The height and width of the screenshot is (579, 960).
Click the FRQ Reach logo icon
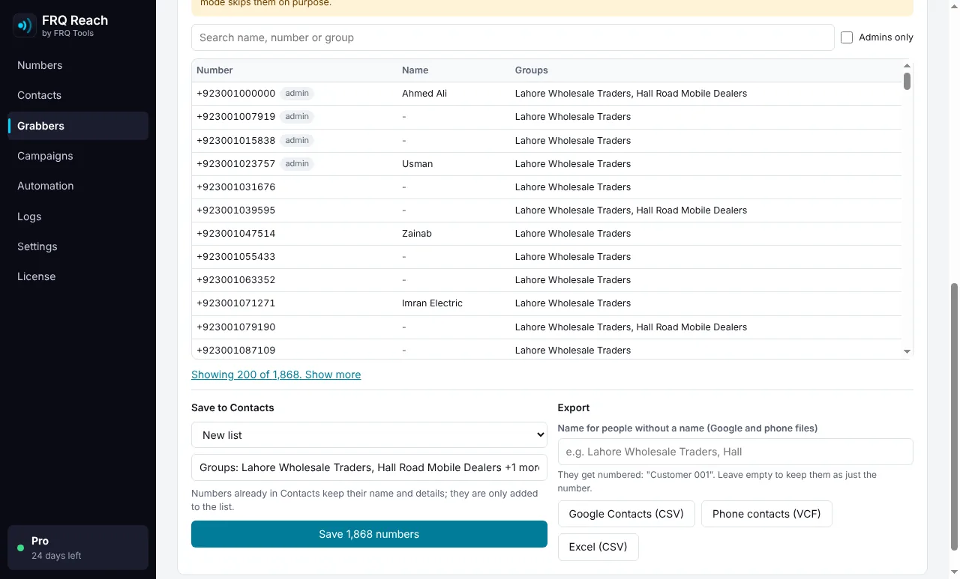pyautogui.click(x=25, y=25)
